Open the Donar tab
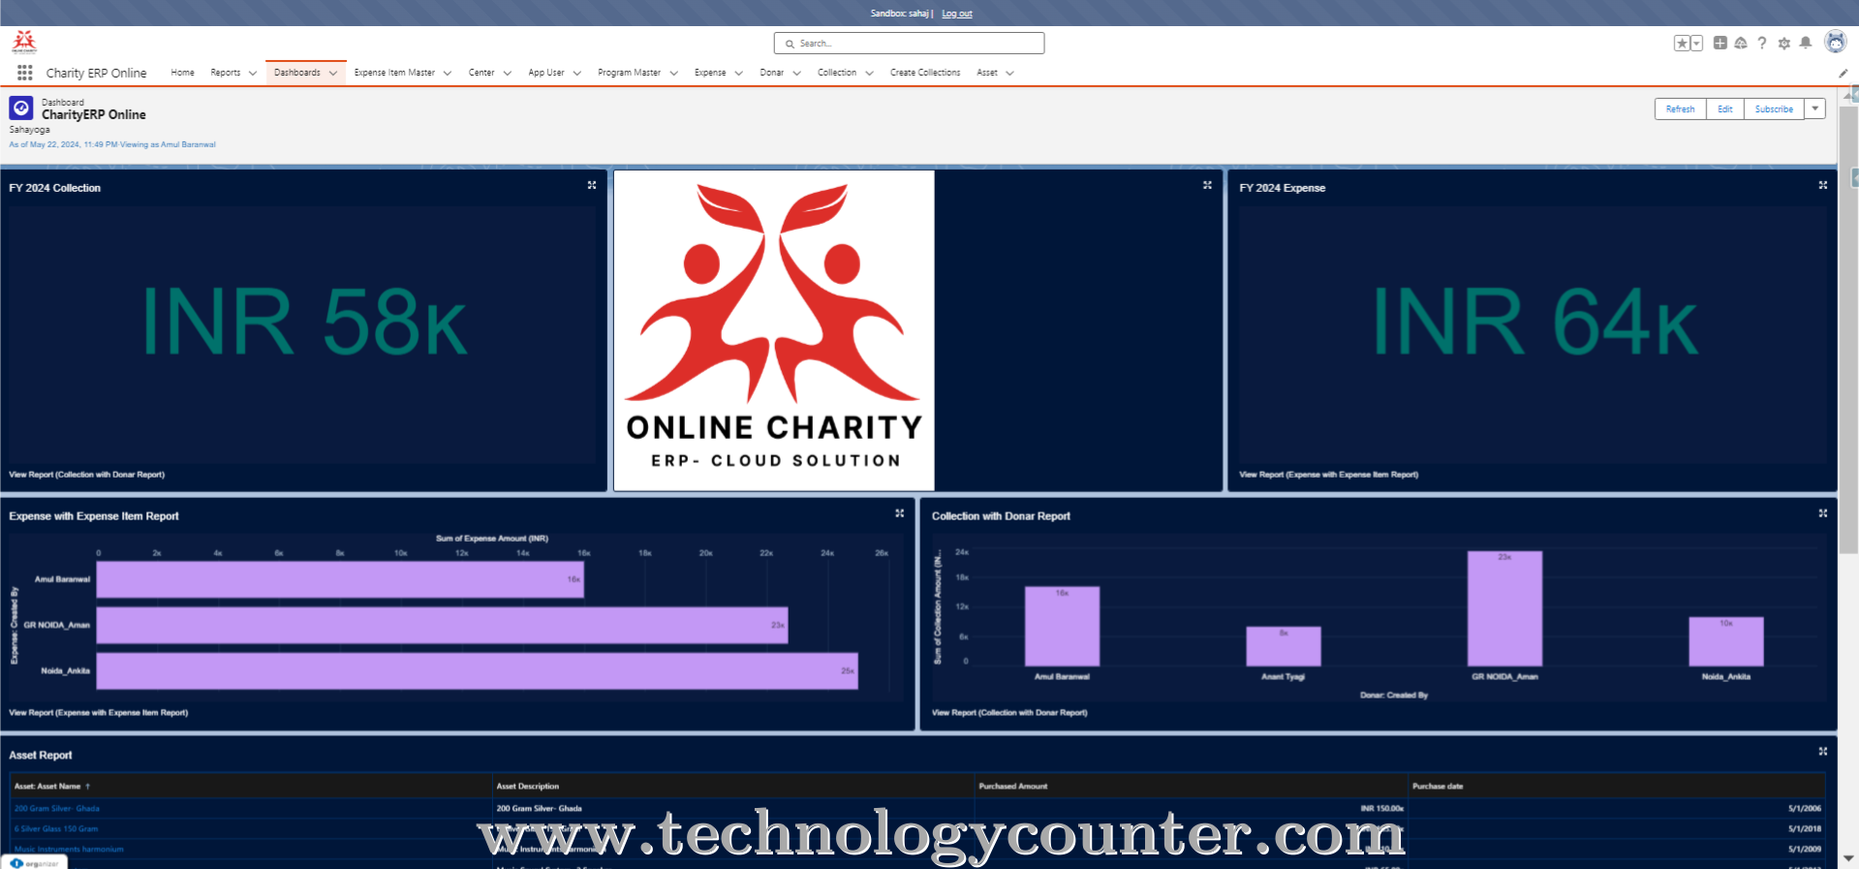This screenshot has width=1859, height=869. click(x=772, y=73)
